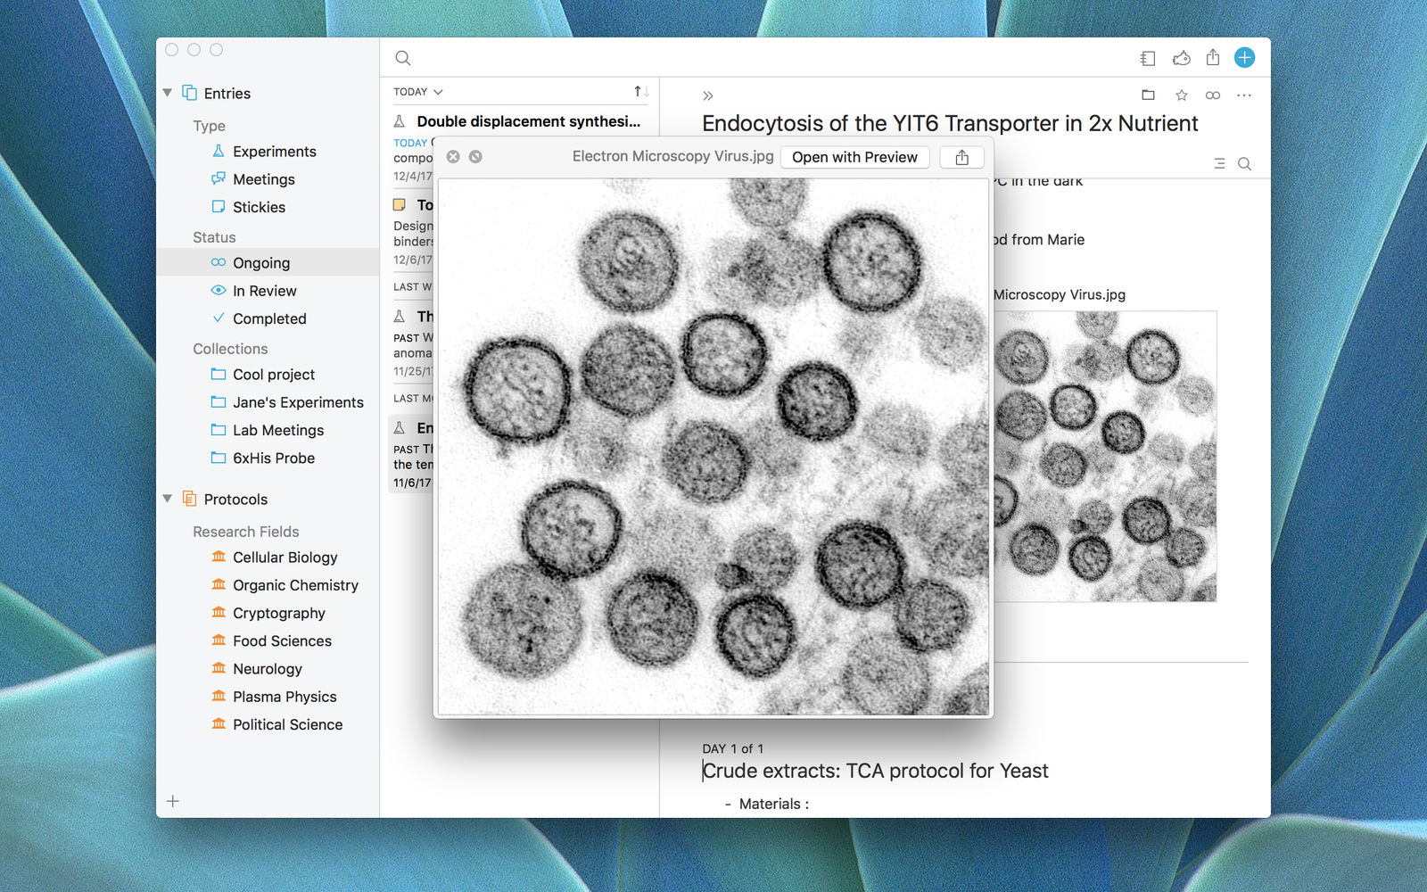The image size is (1427, 892).
Task: Click the share button in Quick Look window
Action: point(961,157)
